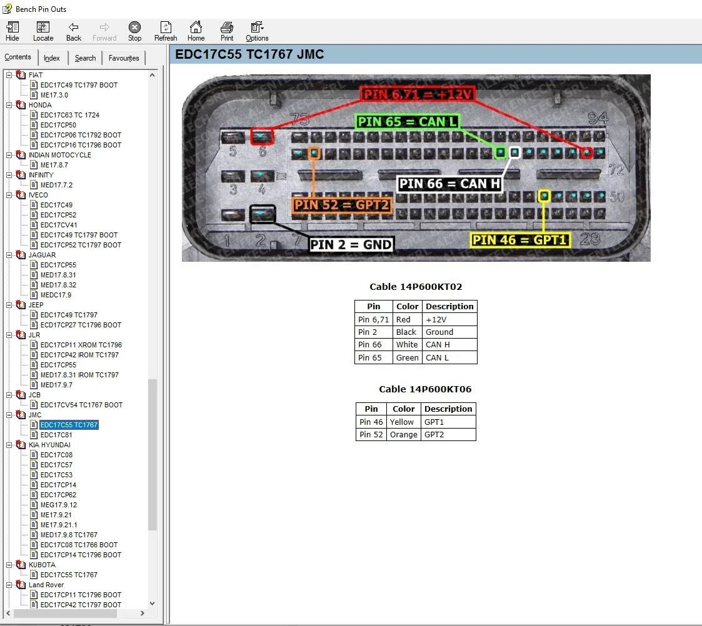Open the Options toolbar menu

click(x=257, y=31)
